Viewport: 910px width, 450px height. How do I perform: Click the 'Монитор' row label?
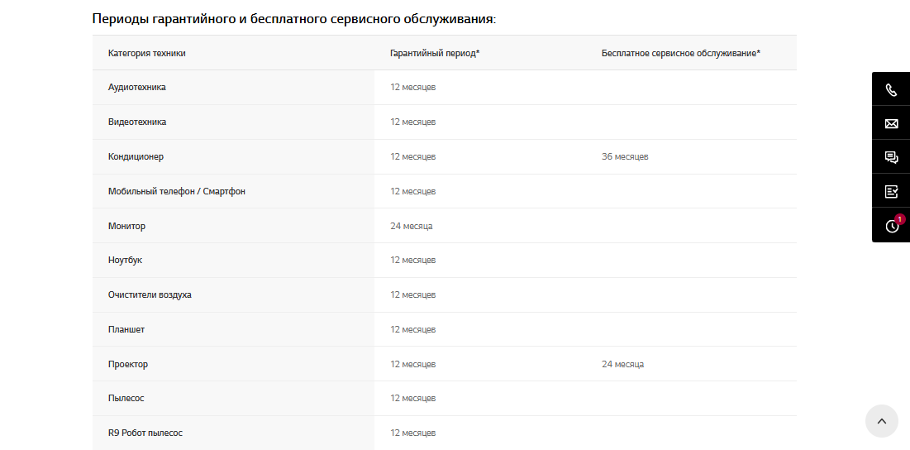[126, 226]
